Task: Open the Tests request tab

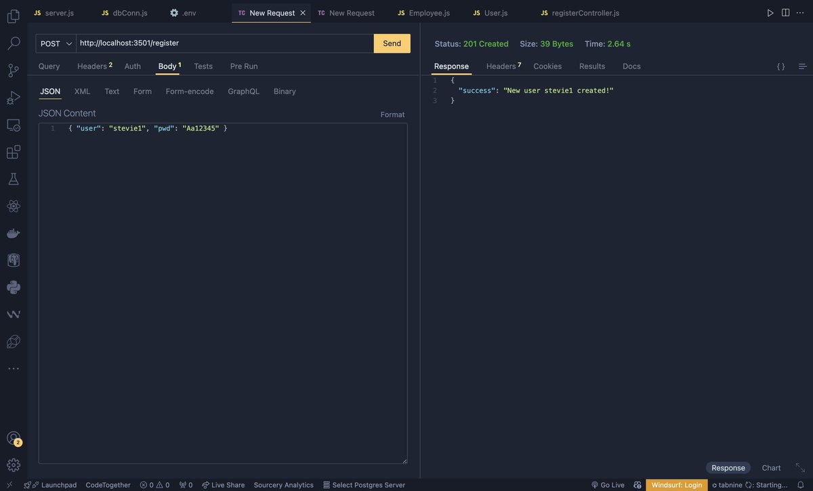Action: [203, 66]
